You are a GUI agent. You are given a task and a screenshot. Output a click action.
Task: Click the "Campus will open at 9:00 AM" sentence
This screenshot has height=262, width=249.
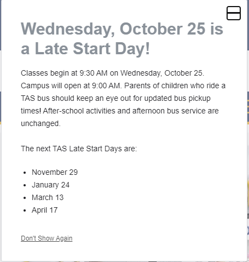(71, 86)
